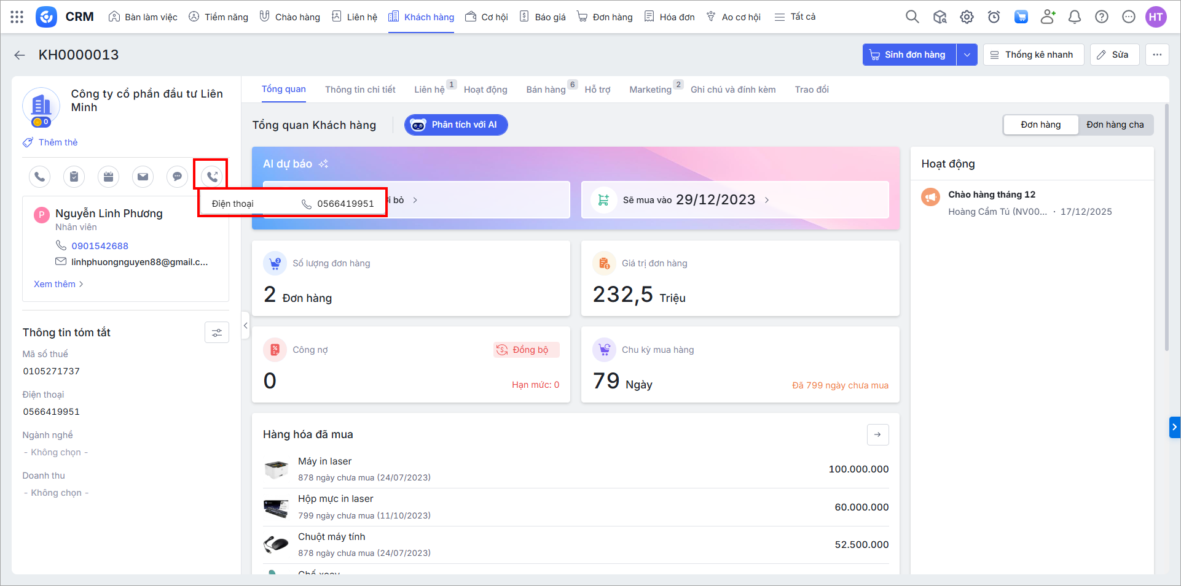Screen dimensions: 1181x586
Task: Open the settings gear icon
Action: [x=967, y=17]
